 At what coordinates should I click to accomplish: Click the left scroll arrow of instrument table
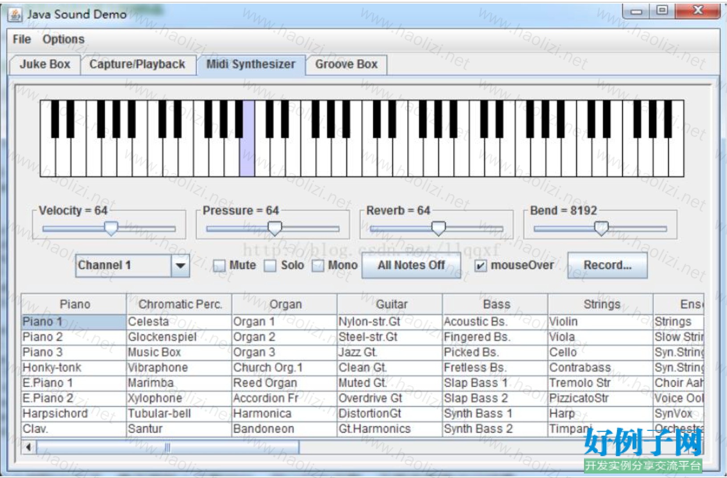29,447
